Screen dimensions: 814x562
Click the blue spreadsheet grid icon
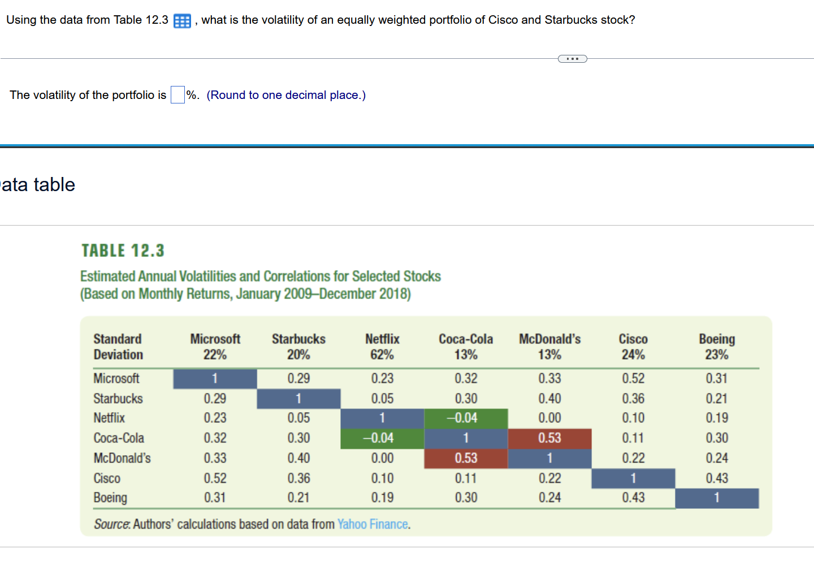tap(181, 20)
